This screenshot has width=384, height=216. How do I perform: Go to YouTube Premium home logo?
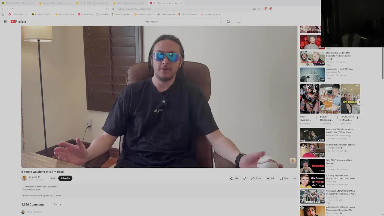[x=18, y=22]
